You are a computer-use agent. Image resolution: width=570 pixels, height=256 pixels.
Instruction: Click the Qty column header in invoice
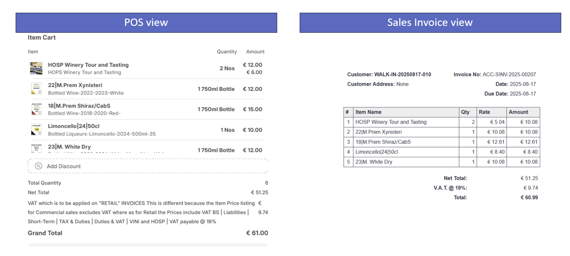click(465, 112)
